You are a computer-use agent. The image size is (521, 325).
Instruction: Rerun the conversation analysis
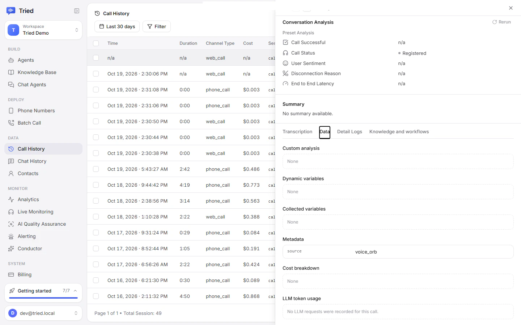click(x=501, y=22)
